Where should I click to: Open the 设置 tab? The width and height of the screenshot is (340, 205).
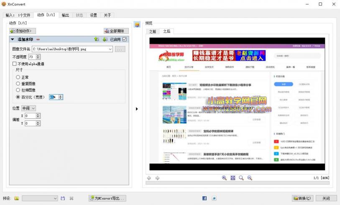(x=93, y=15)
